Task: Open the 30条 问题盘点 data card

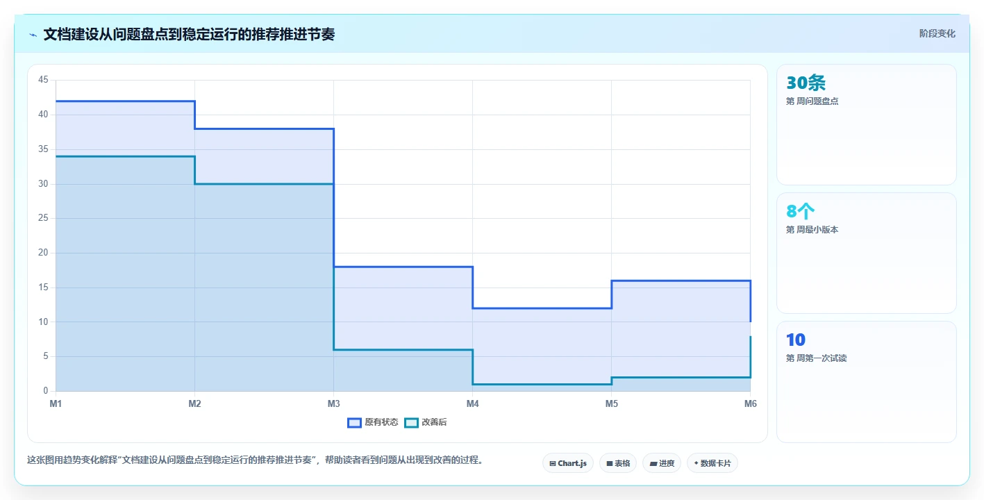Action: click(x=866, y=124)
